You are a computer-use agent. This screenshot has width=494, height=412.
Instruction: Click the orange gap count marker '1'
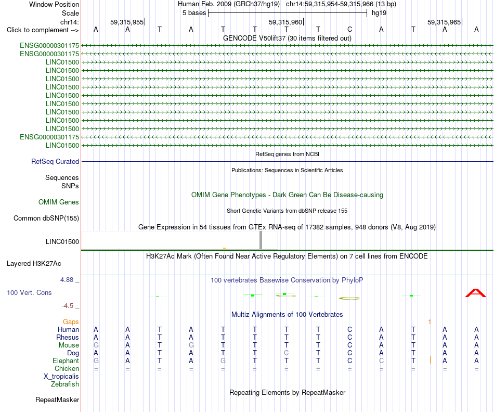(430, 321)
